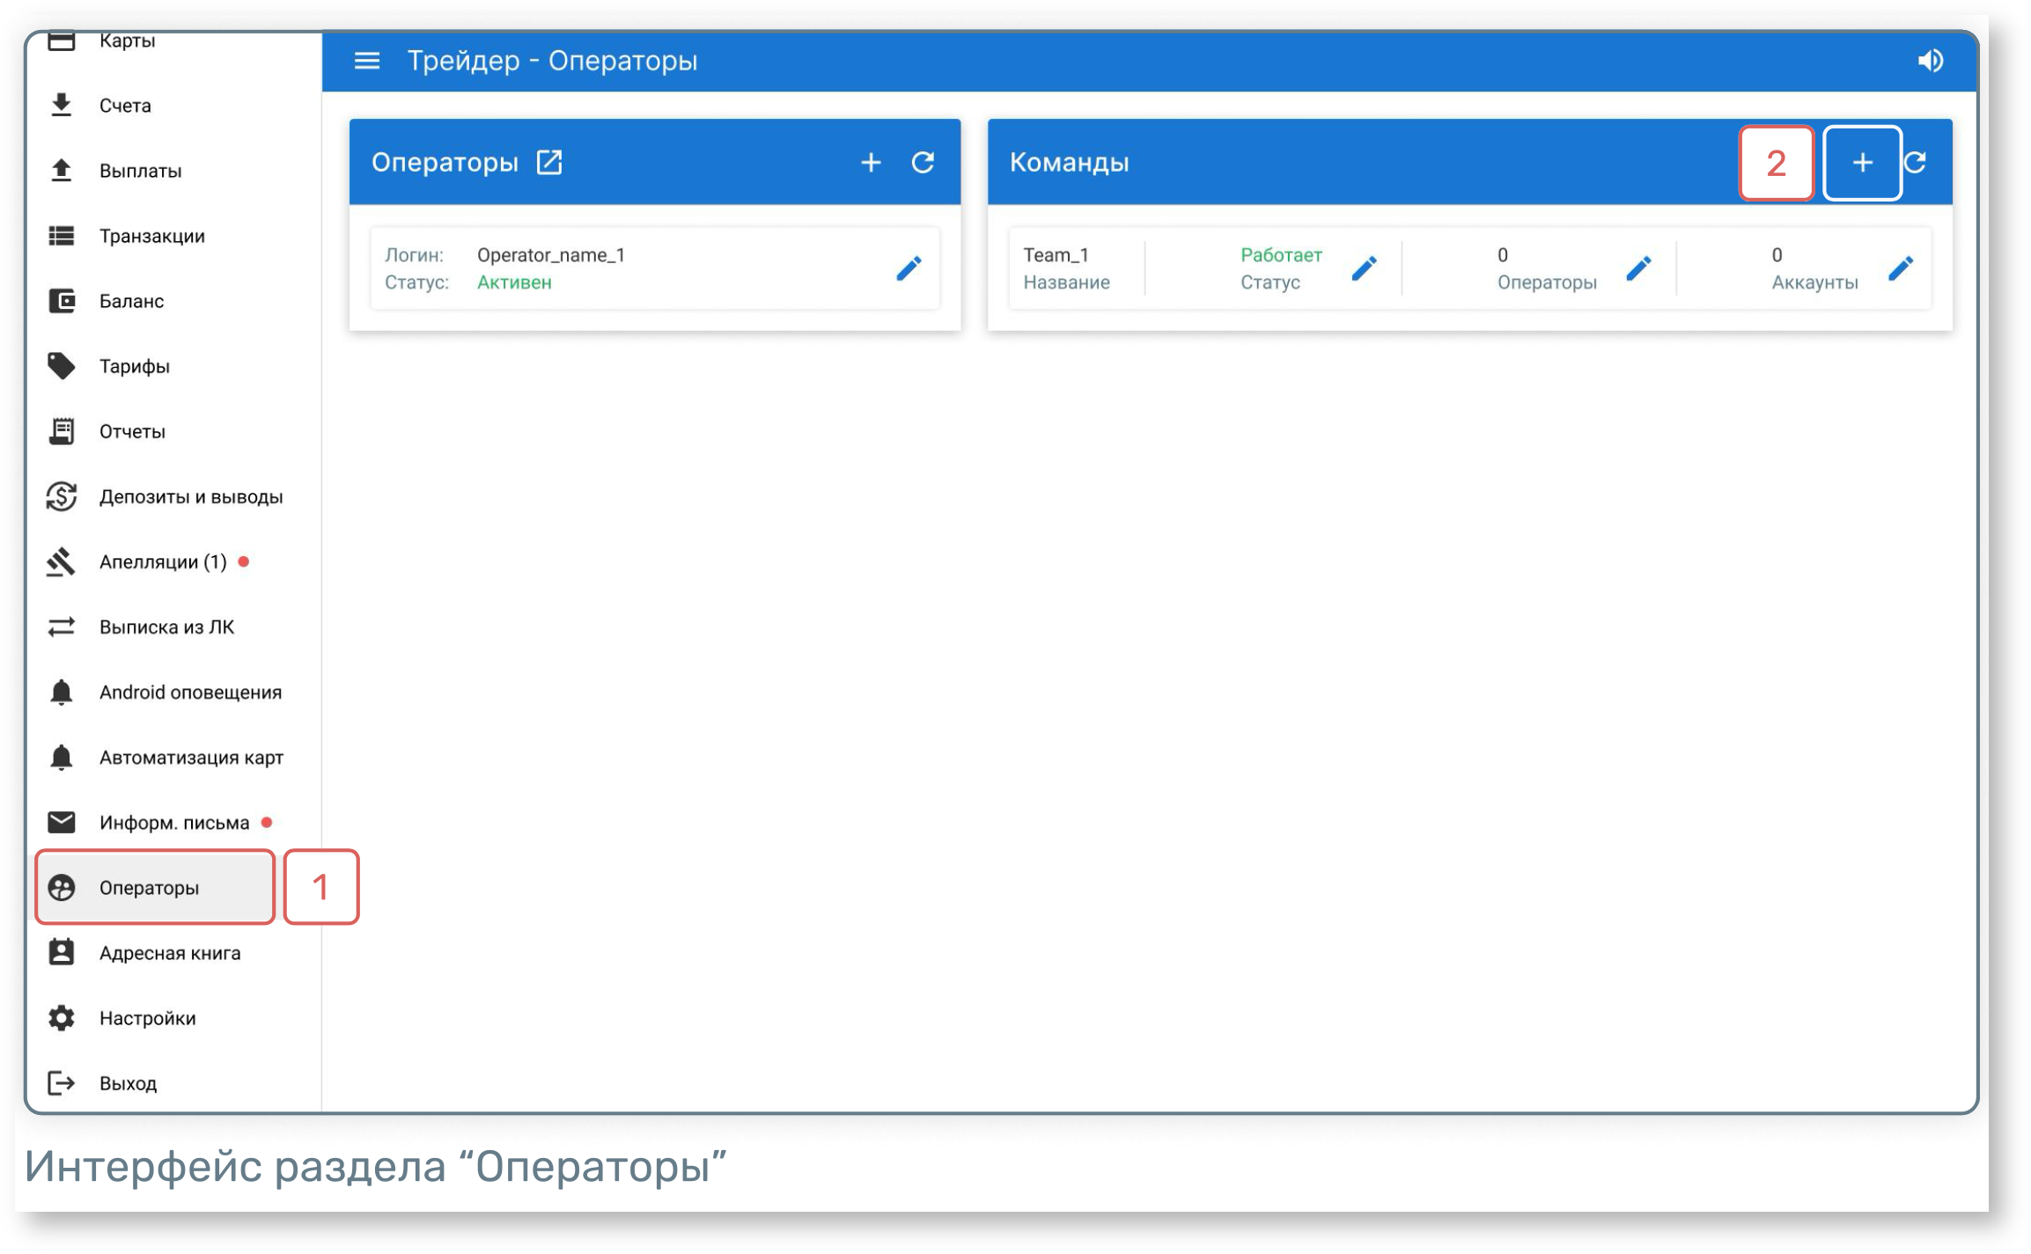Open Транзакции in sidebar

[151, 236]
